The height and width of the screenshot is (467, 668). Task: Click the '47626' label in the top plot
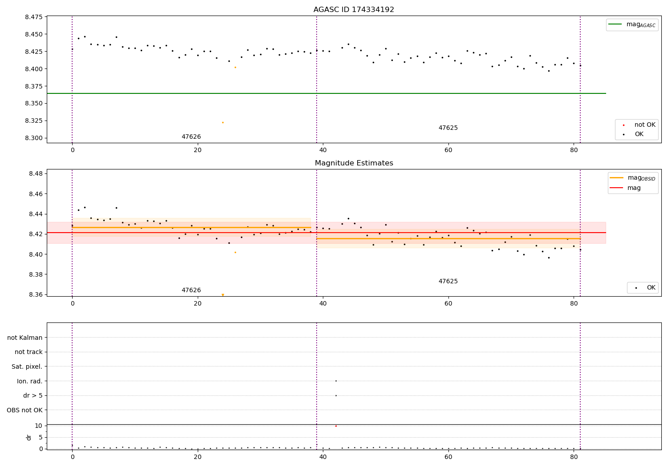(x=191, y=137)
